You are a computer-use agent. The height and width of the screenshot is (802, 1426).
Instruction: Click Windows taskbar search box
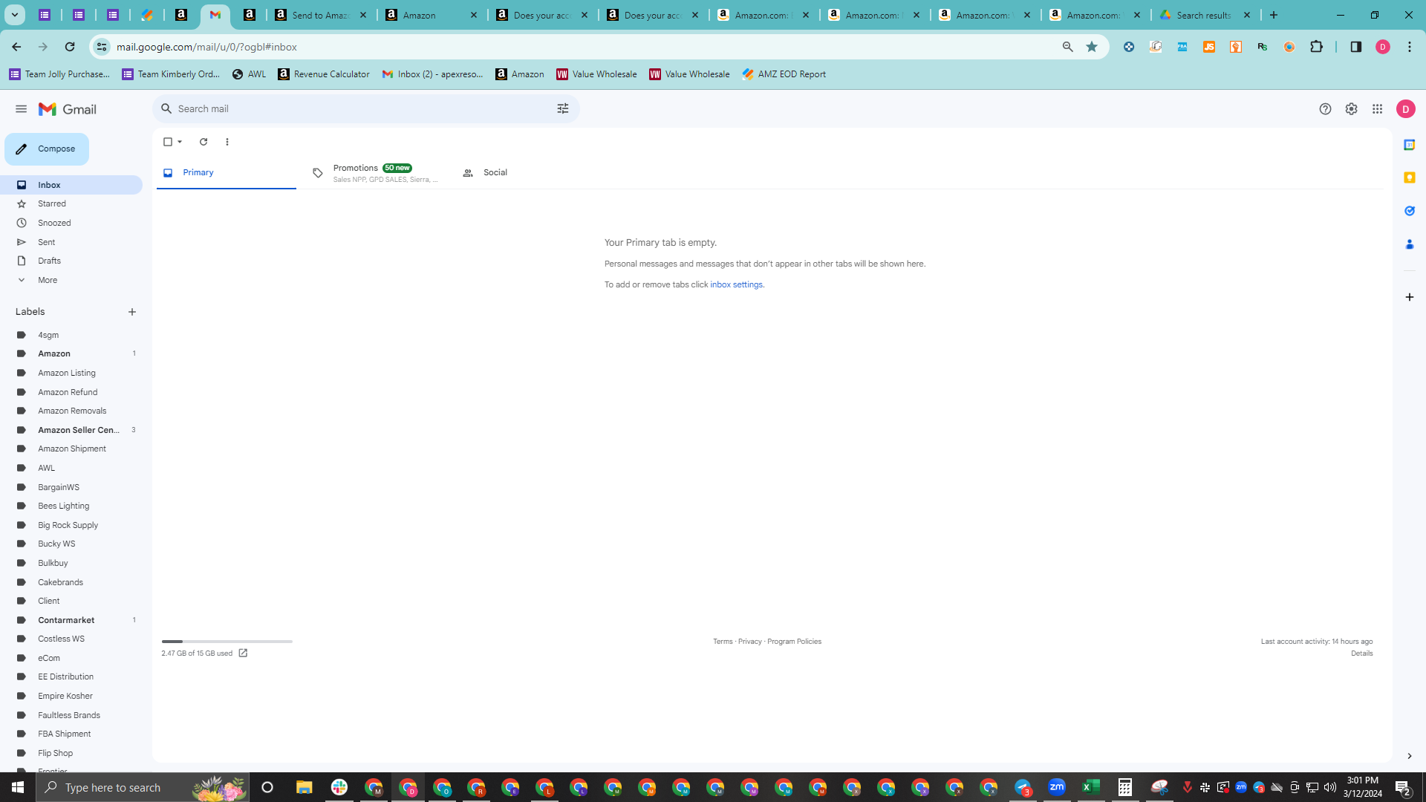click(x=143, y=787)
